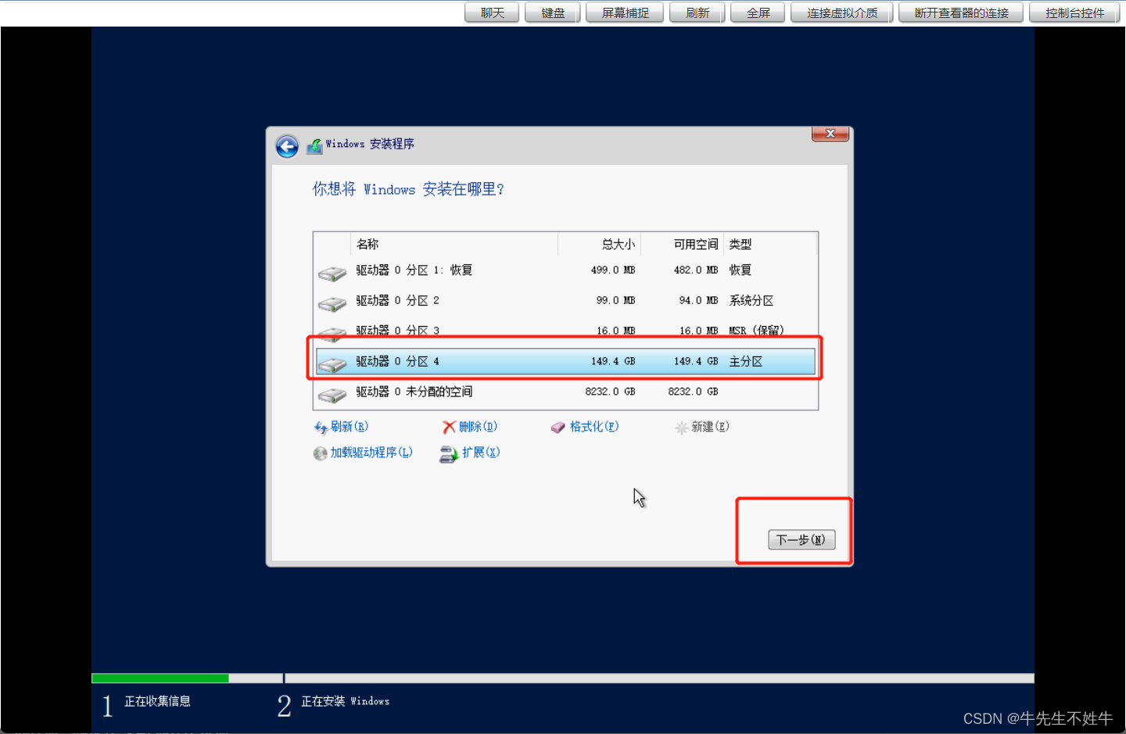Click the drive icon for partition 2
This screenshot has width=1126, height=734.
[x=332, y=303]
